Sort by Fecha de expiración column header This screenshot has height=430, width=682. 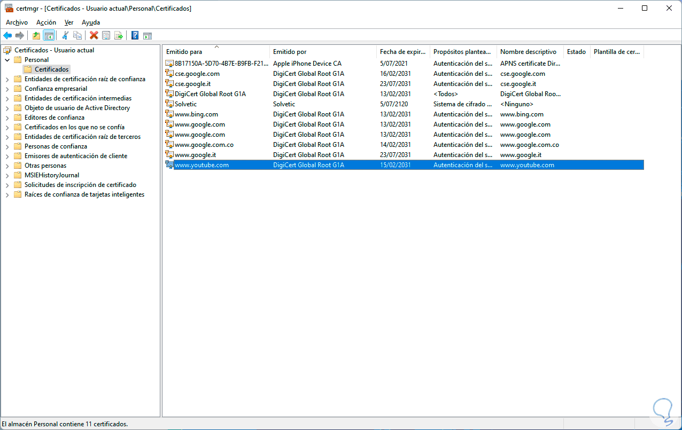coord(403,52)
